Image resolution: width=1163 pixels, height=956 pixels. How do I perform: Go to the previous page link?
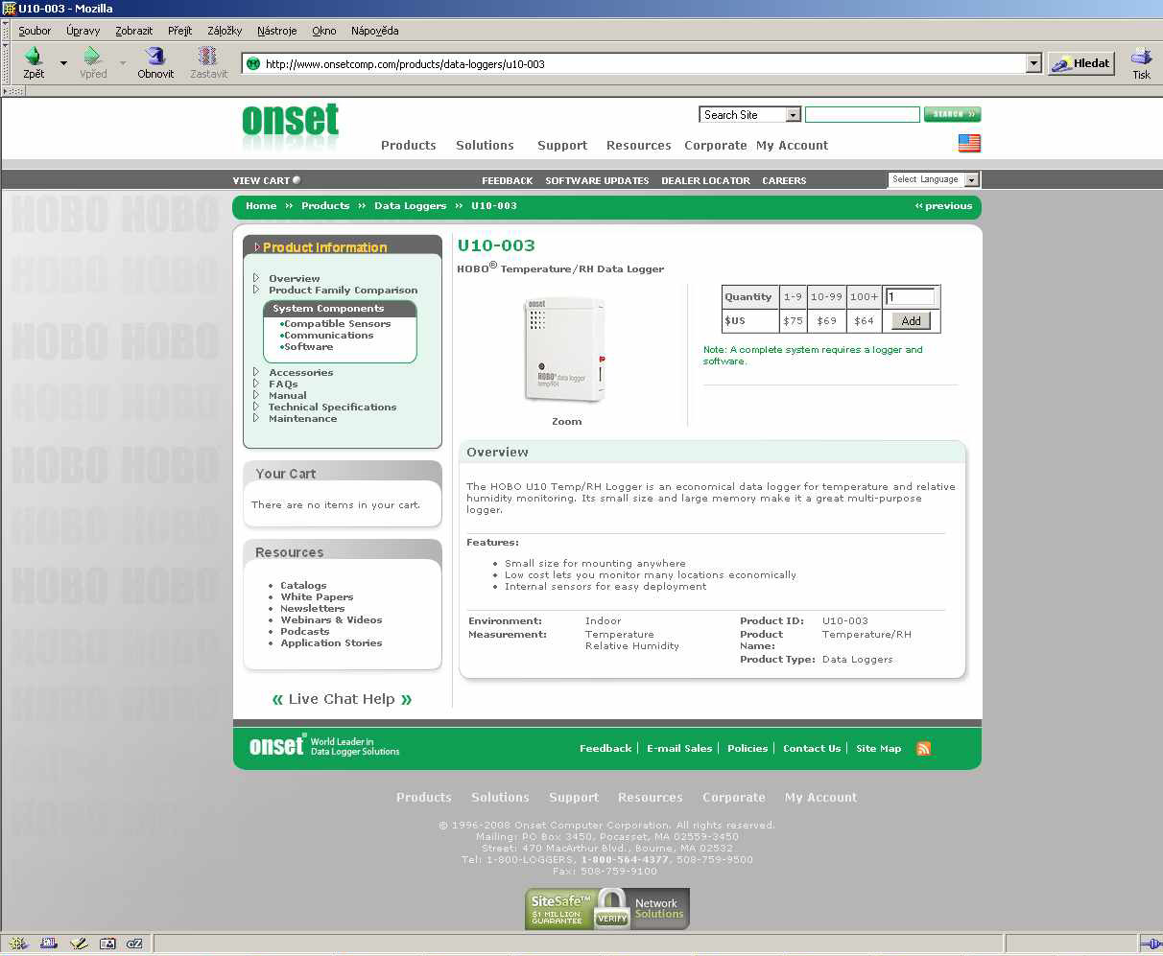[944, 206]
